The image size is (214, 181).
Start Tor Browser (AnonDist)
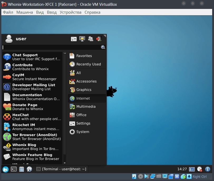point(32,137)
